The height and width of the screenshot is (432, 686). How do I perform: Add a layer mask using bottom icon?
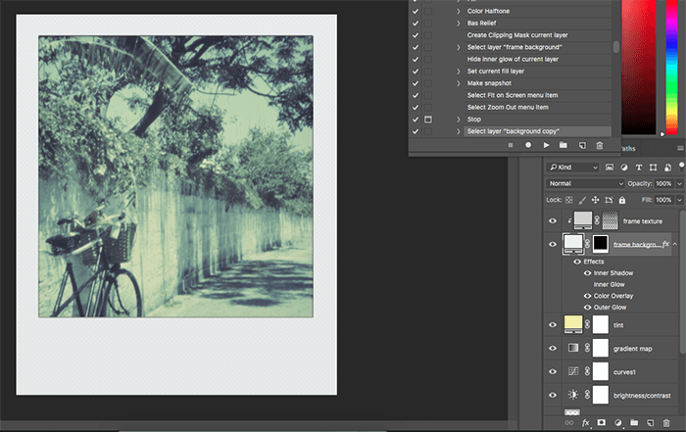coord(602,423)
